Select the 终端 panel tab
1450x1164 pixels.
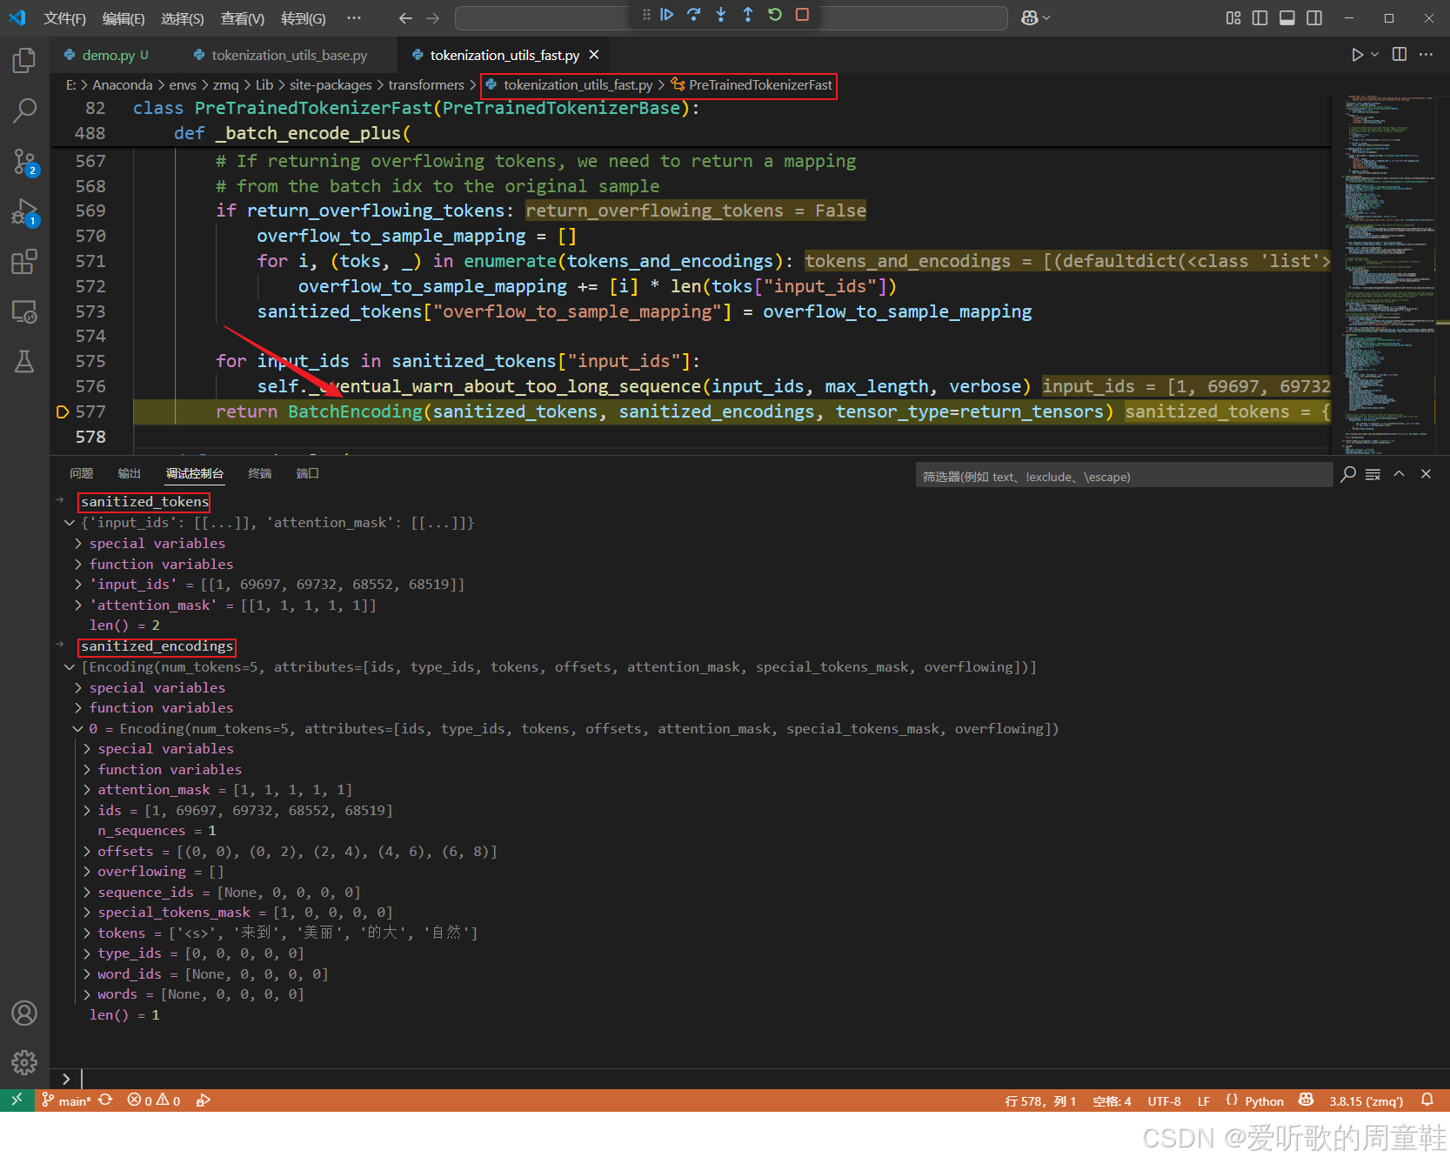click(260, 473)
